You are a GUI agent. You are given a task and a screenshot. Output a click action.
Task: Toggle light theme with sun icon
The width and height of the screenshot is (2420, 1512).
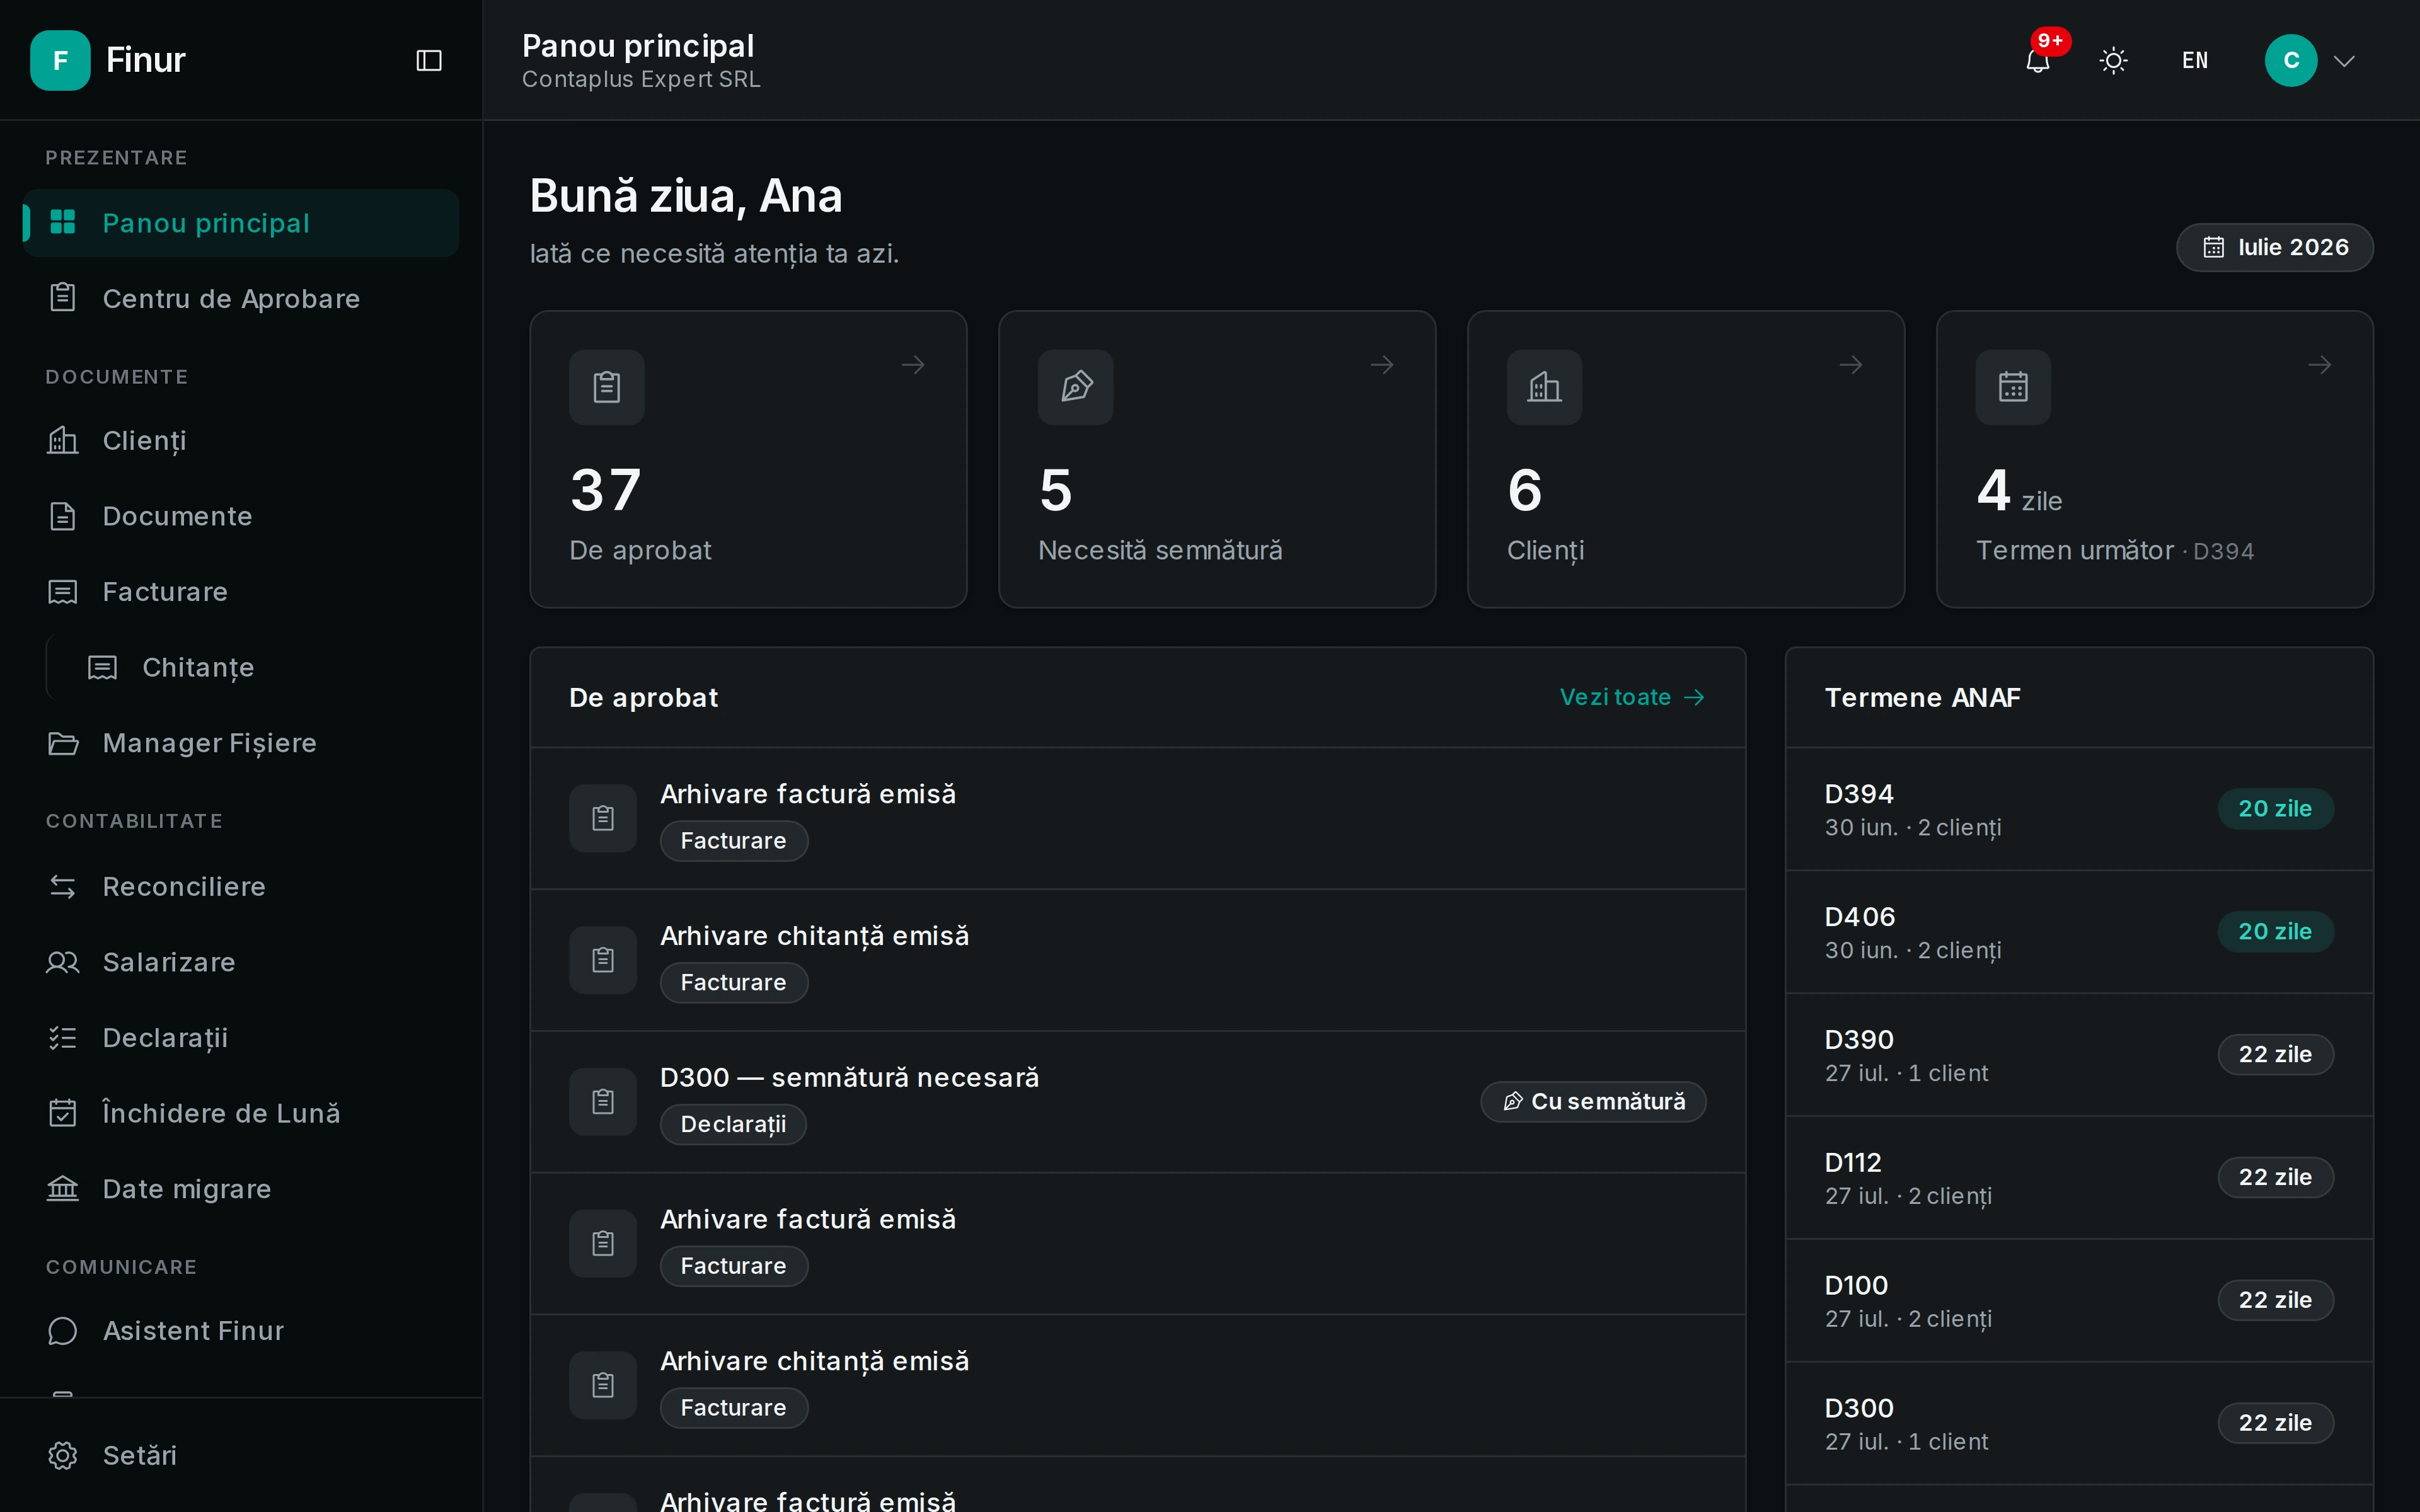coord(2113,60)
